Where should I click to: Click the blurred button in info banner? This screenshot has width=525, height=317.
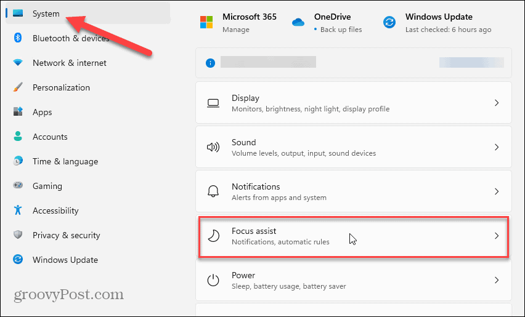471,63
